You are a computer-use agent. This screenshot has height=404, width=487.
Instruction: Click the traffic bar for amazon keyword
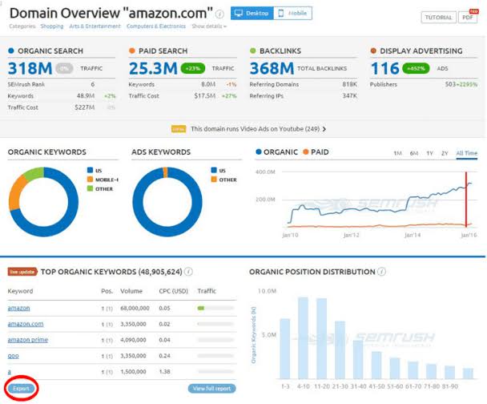click(215, 308)
